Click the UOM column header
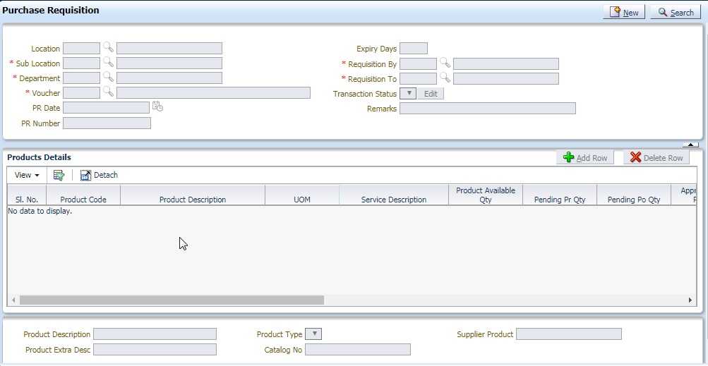 (302, 195)
